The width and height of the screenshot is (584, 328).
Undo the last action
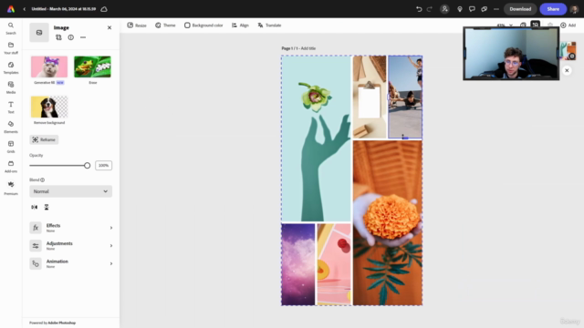point(419,9)
